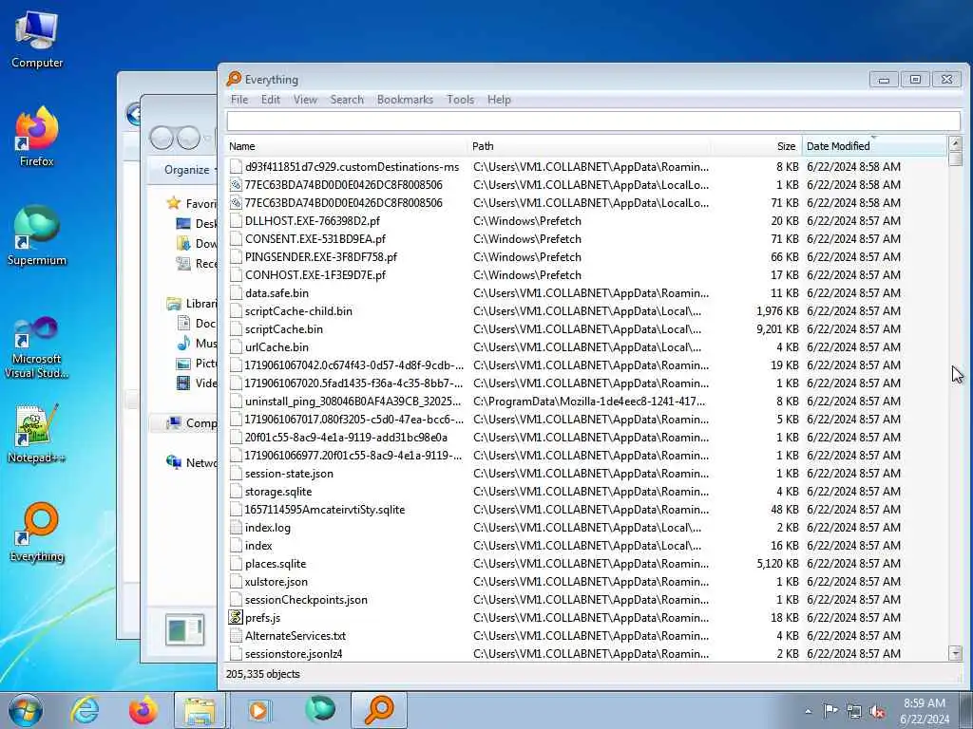Click 205,335 objects status bar text
The height and width of the screenshot is (729, 973).
coord(262,675)
